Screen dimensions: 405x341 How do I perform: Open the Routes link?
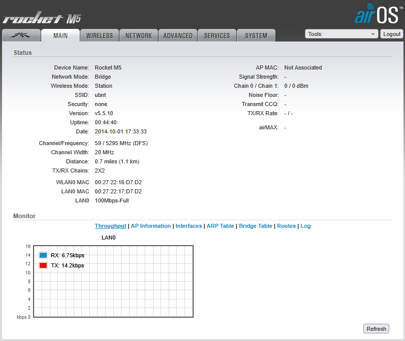286,226
